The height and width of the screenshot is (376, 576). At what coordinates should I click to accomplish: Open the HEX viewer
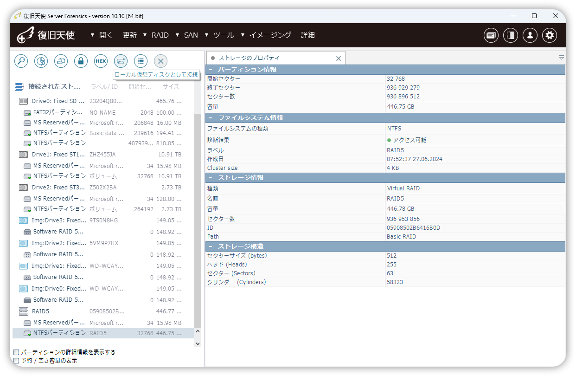[101, 61]
